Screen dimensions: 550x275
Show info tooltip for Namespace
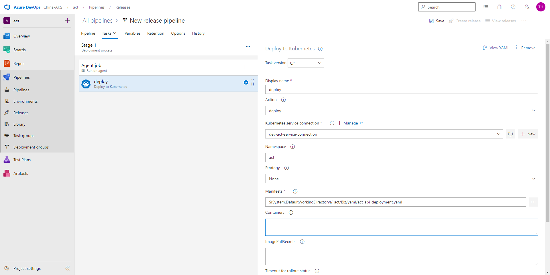tap(292, 147)
